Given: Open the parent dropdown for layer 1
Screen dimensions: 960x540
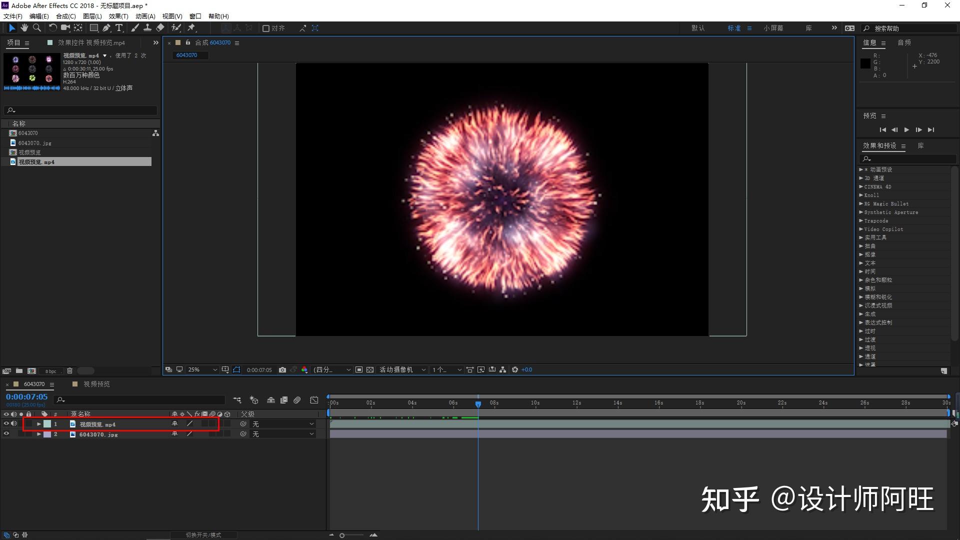Looking at the screenshot, I should pyautogui.click(x=282, y=423).
